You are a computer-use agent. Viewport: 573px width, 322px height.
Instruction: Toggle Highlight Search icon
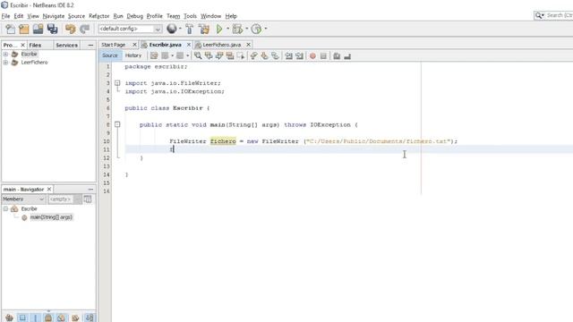click(x=230, y=55)
